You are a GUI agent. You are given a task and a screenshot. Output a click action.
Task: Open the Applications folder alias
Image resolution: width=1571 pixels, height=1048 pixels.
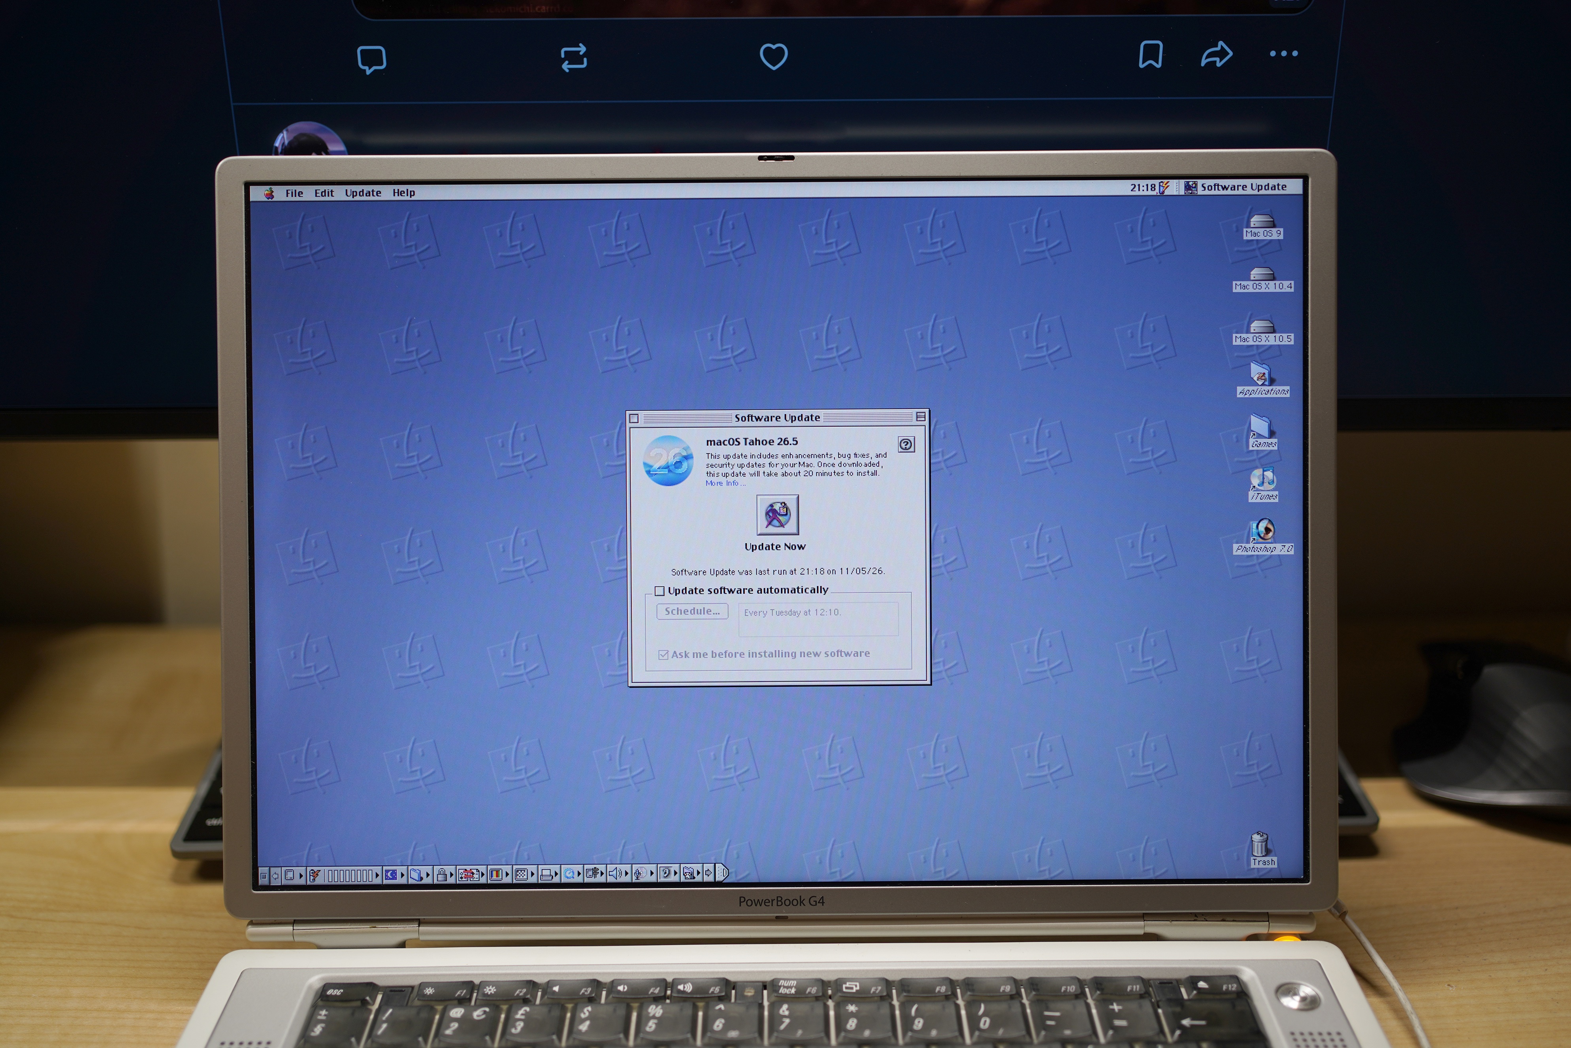tap(1262, 379)
